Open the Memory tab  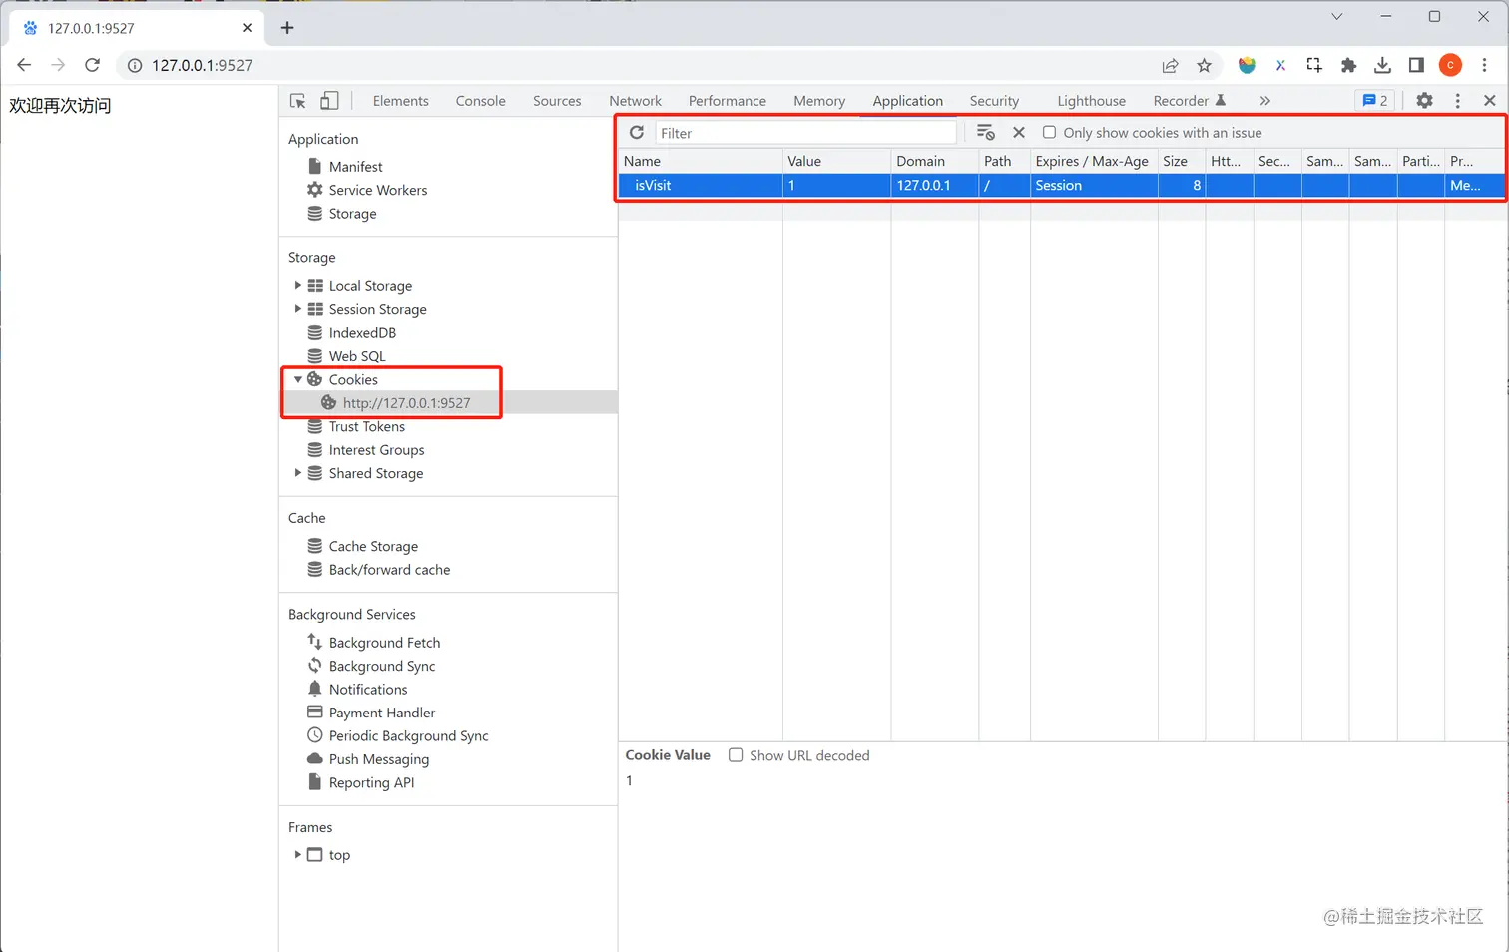pyautogui.click(x=819, y=101)
